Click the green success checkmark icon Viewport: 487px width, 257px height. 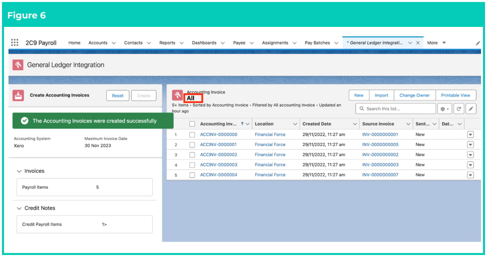coord(24,121)
